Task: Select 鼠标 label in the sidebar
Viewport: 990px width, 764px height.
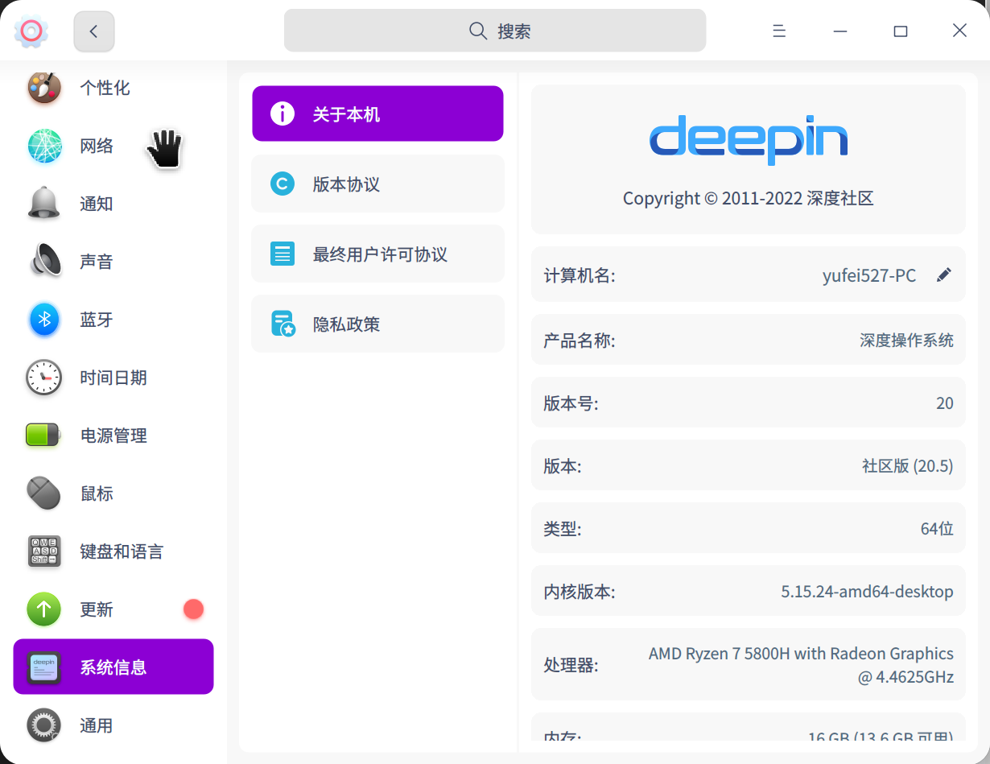Action: click(x=97, y=494)
